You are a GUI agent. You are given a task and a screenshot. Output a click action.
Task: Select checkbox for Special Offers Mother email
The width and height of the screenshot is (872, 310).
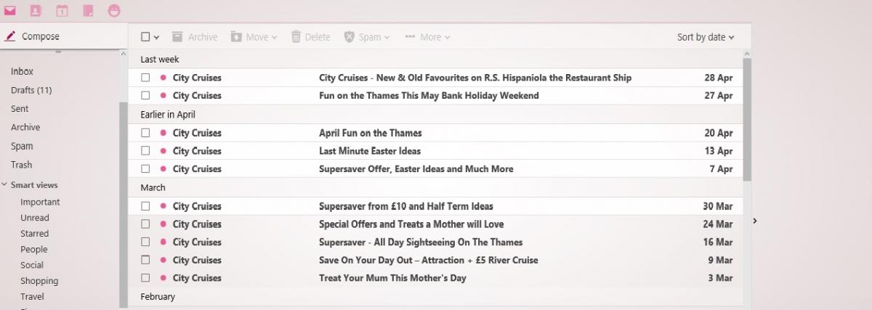(x=145, y=224)
